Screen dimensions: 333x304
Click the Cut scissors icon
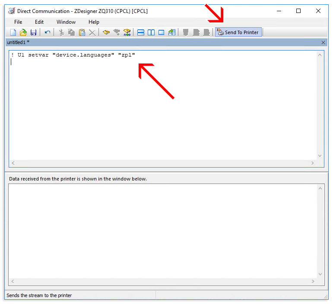[61, 32]
